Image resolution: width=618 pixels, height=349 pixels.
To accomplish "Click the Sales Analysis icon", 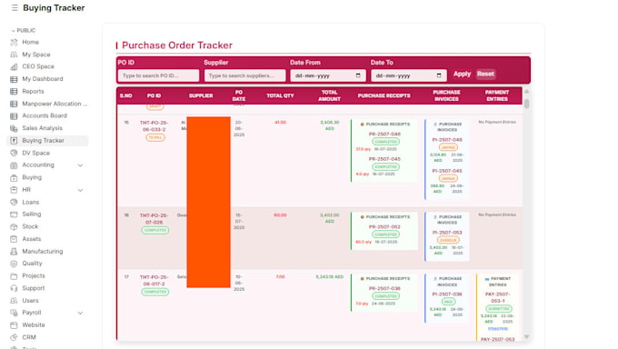I will coord(14,128).
